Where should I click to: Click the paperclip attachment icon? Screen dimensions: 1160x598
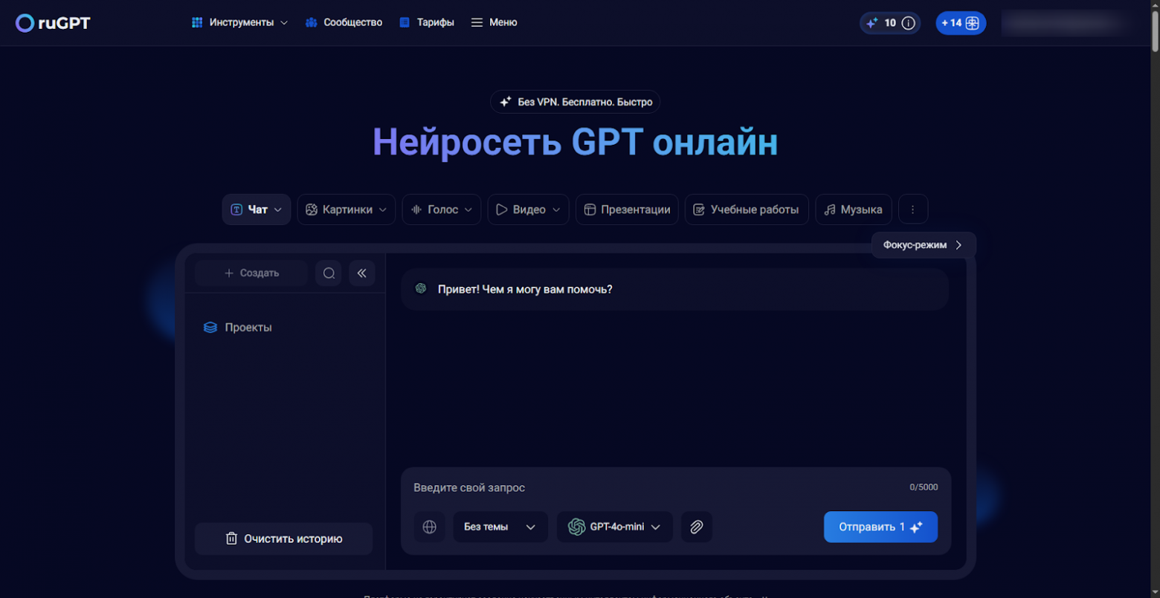[697, 527]
